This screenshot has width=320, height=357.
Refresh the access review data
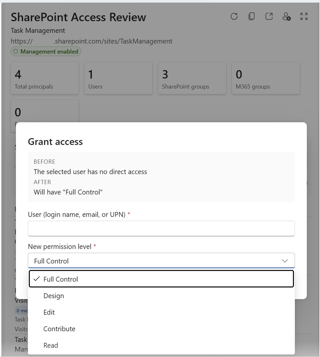234,17
